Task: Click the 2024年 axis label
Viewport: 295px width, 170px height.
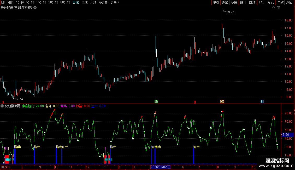Action: [x=5, y=167]
